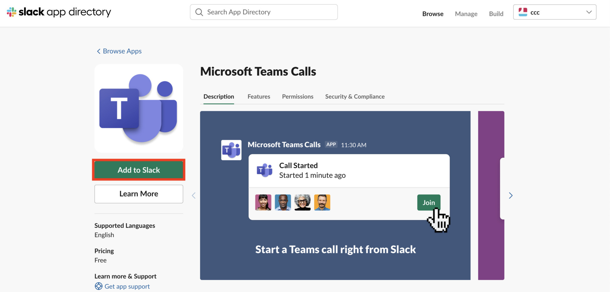Image resolution: width=610 pixels, height=292 pixels.
Task: Add the Microsoft Teams Calls app to Slack
Action: [x=139, y=170]
